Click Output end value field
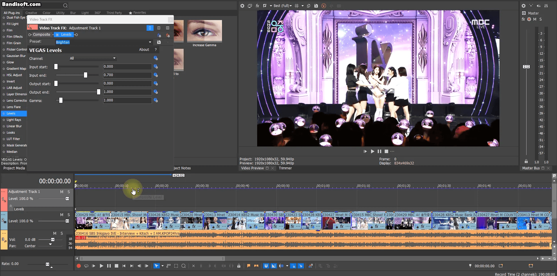The image size is (557, 276). point(127,92)
